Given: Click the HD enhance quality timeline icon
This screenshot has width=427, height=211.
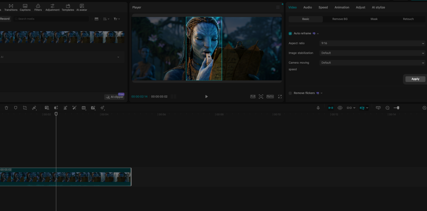Looking at the screenshot, I should pos(83,108).
